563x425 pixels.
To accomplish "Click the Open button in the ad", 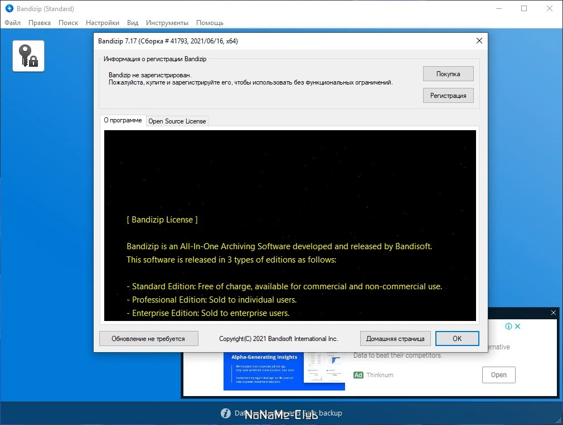I will click(499, 375).
